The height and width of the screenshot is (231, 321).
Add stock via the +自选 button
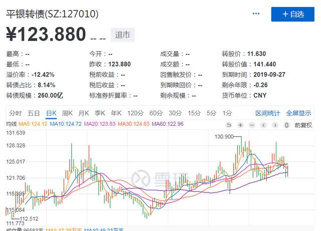(x=293, y=14)
